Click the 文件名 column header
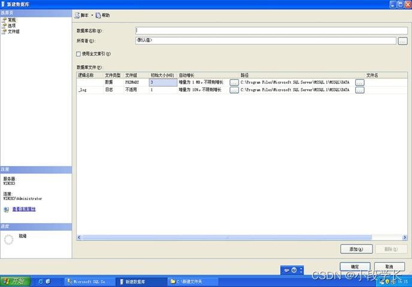412x287 pixels. point(386,75)
